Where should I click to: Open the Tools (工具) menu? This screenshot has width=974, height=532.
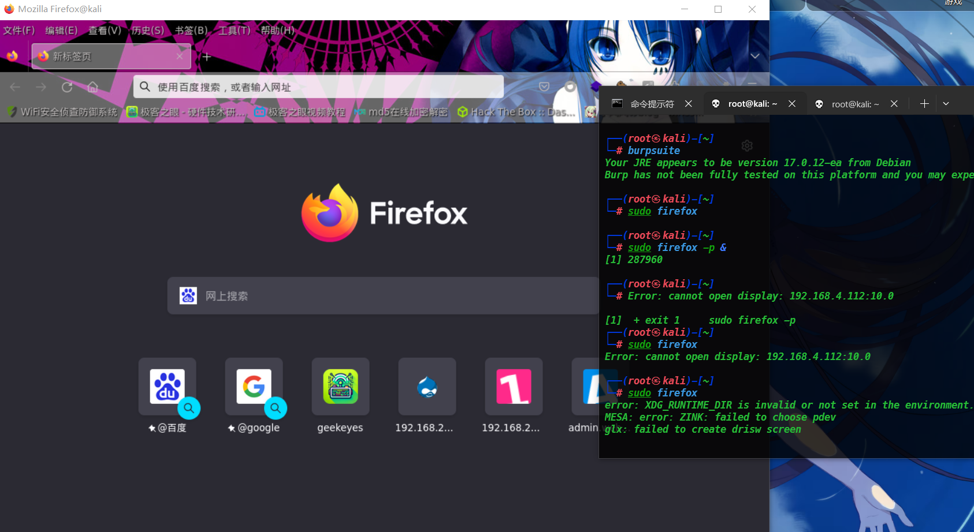235,30
